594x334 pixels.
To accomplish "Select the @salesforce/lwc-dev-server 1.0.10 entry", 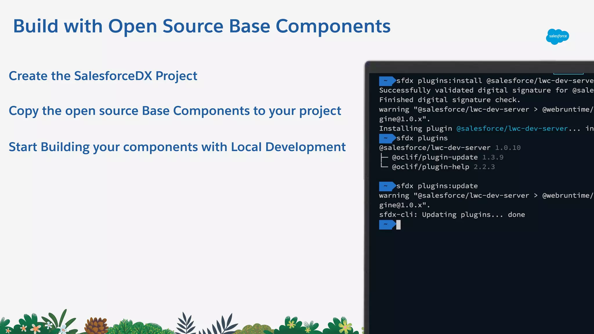I will pos(450,148).
